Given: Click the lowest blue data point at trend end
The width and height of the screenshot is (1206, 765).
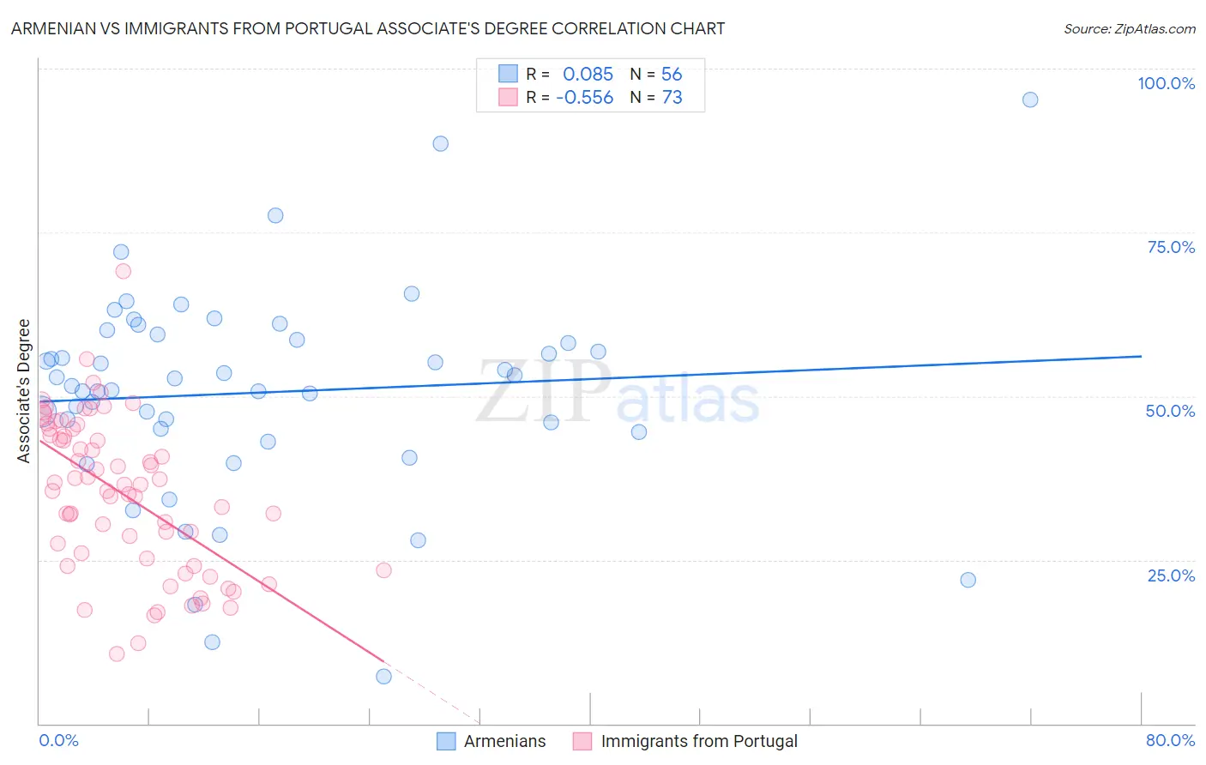Looking at the screenshot, I should pyautogui.click(x=383, y=677).
